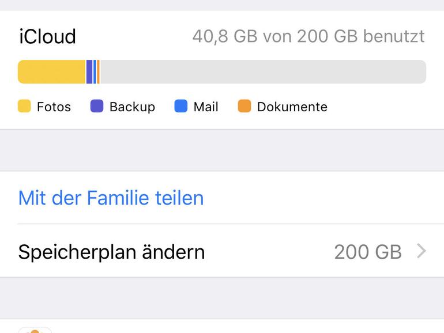Screen dimensions: 444x333
Task: Click the 40,8 GB von 200 GB benutzt text
Action: [x=308, y=37]
